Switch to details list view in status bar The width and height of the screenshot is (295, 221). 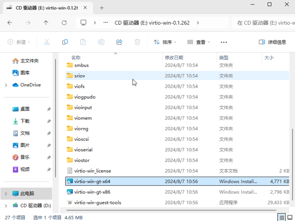pos(282,217)
